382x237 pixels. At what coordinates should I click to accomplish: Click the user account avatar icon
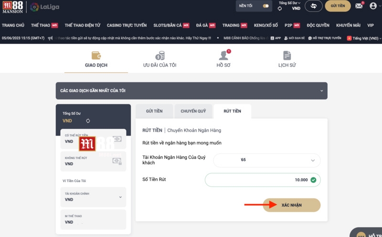(x=373, y=6)
